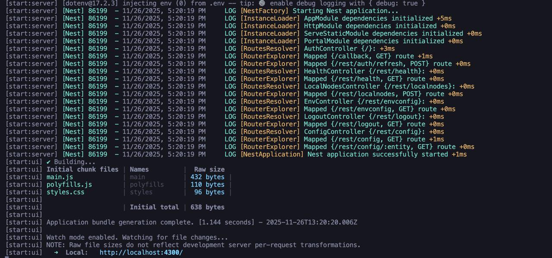This screenshot has height=258, width=552.
Task: Select the Initial total row
Action: pos(154,207)
